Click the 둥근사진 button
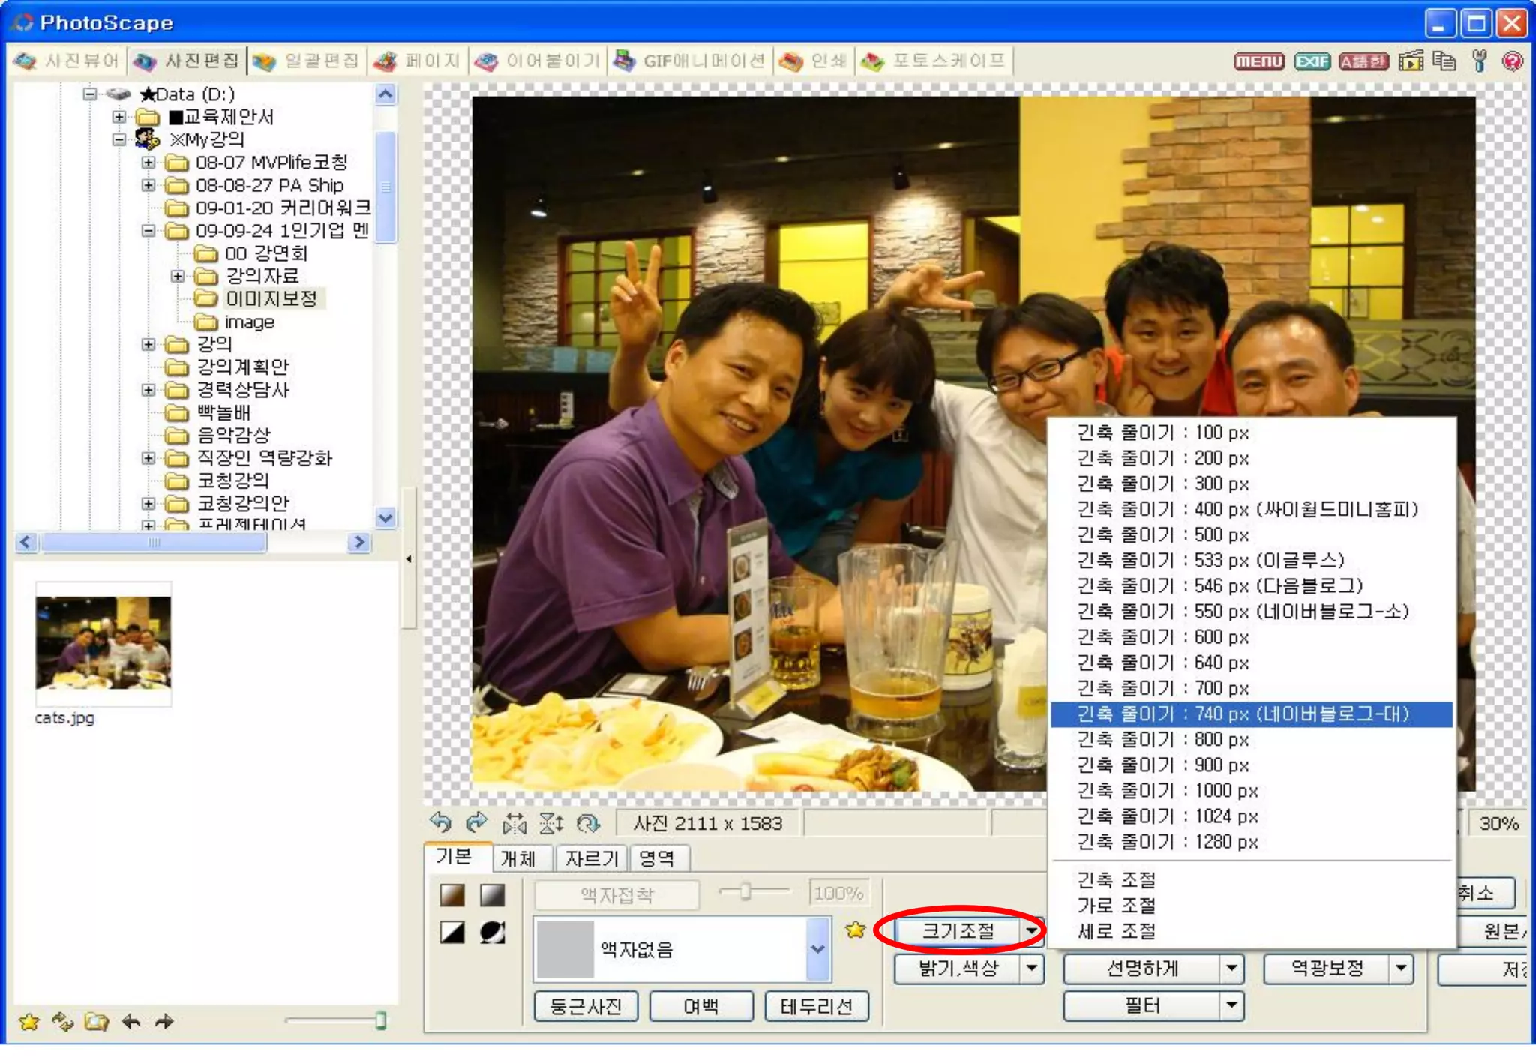Image resolution: width=1536 pixels, height=1063 pixels. click(x=586, y=1006)
